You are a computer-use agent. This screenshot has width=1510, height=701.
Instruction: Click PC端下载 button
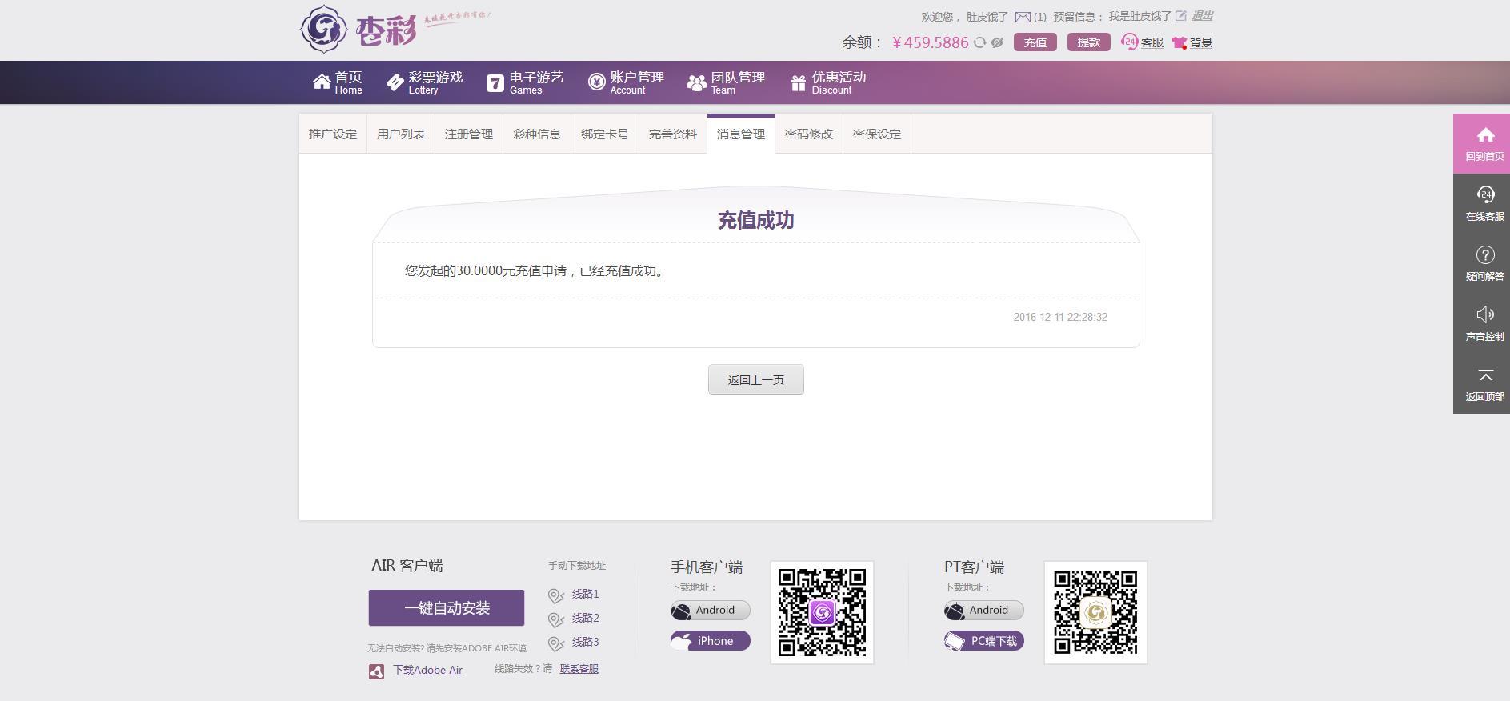(984, 641)
